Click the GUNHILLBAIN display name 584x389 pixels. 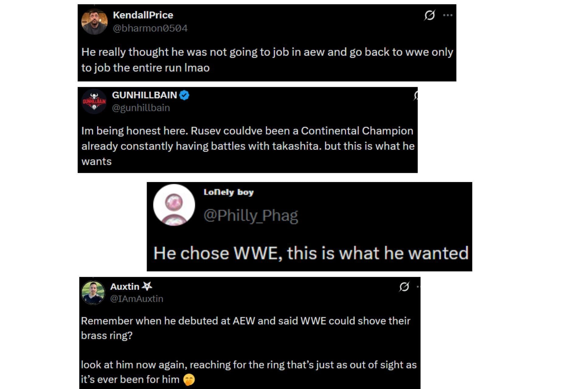[x=145, y=95]
